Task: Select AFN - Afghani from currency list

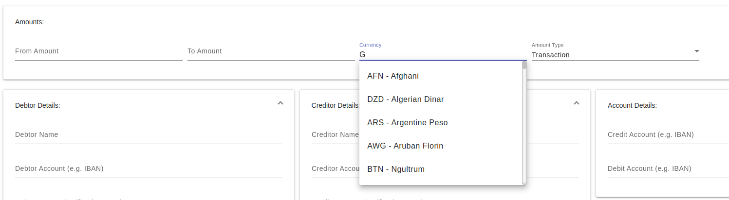Action: tap(393, 76)
